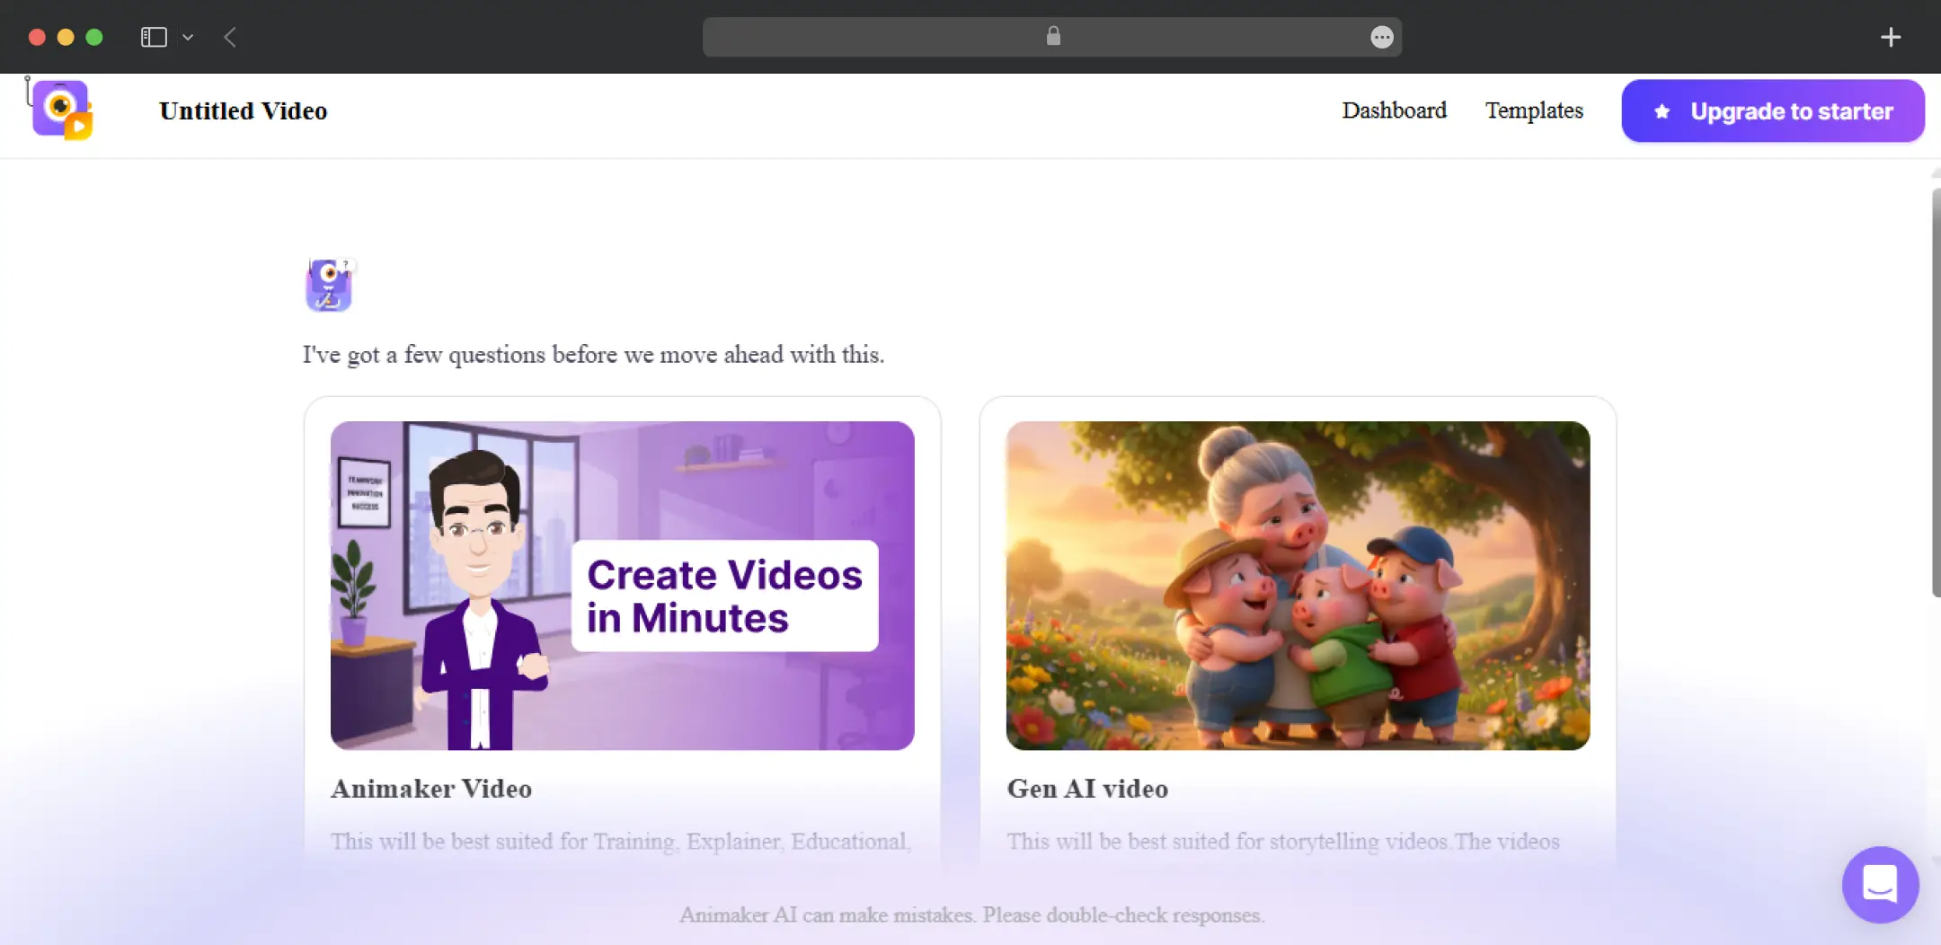The height and width of the screenshot is (945, 1941).
Task: Click the lock icon in the address bar
Action: [x=1053, y=36]
